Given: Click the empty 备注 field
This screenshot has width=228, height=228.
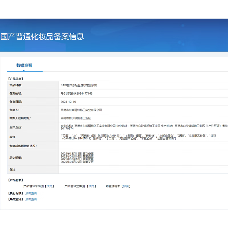Looking at the screenshot, I should 142,170.
